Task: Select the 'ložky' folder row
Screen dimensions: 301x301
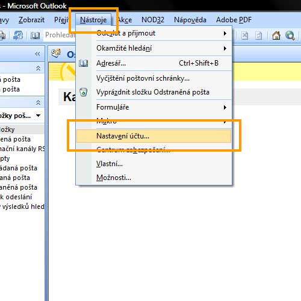Action: [22, 129]
